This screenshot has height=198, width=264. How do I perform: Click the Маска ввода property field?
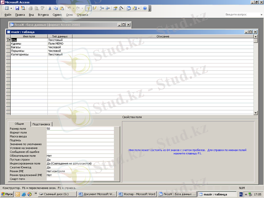click(80, 137)
